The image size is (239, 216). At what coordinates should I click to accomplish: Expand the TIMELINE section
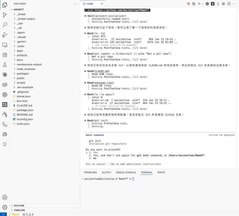(45, 210)
